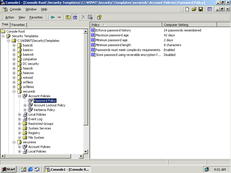Select Kerberos Policy in the tree

[x=44, y=110]
